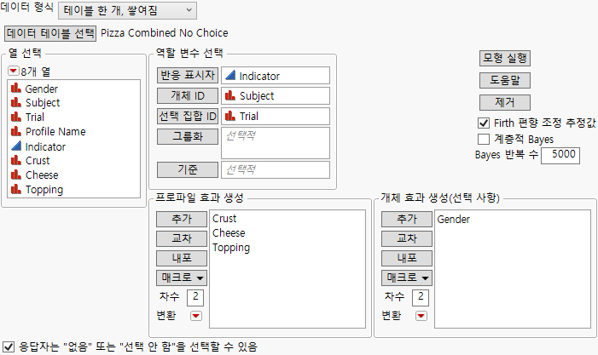The height and width of the screenshot is (355, 598).
Task: Open the 매크로 dropdown under 프로파일 효과 생성
Action: (x=179, y=278)
